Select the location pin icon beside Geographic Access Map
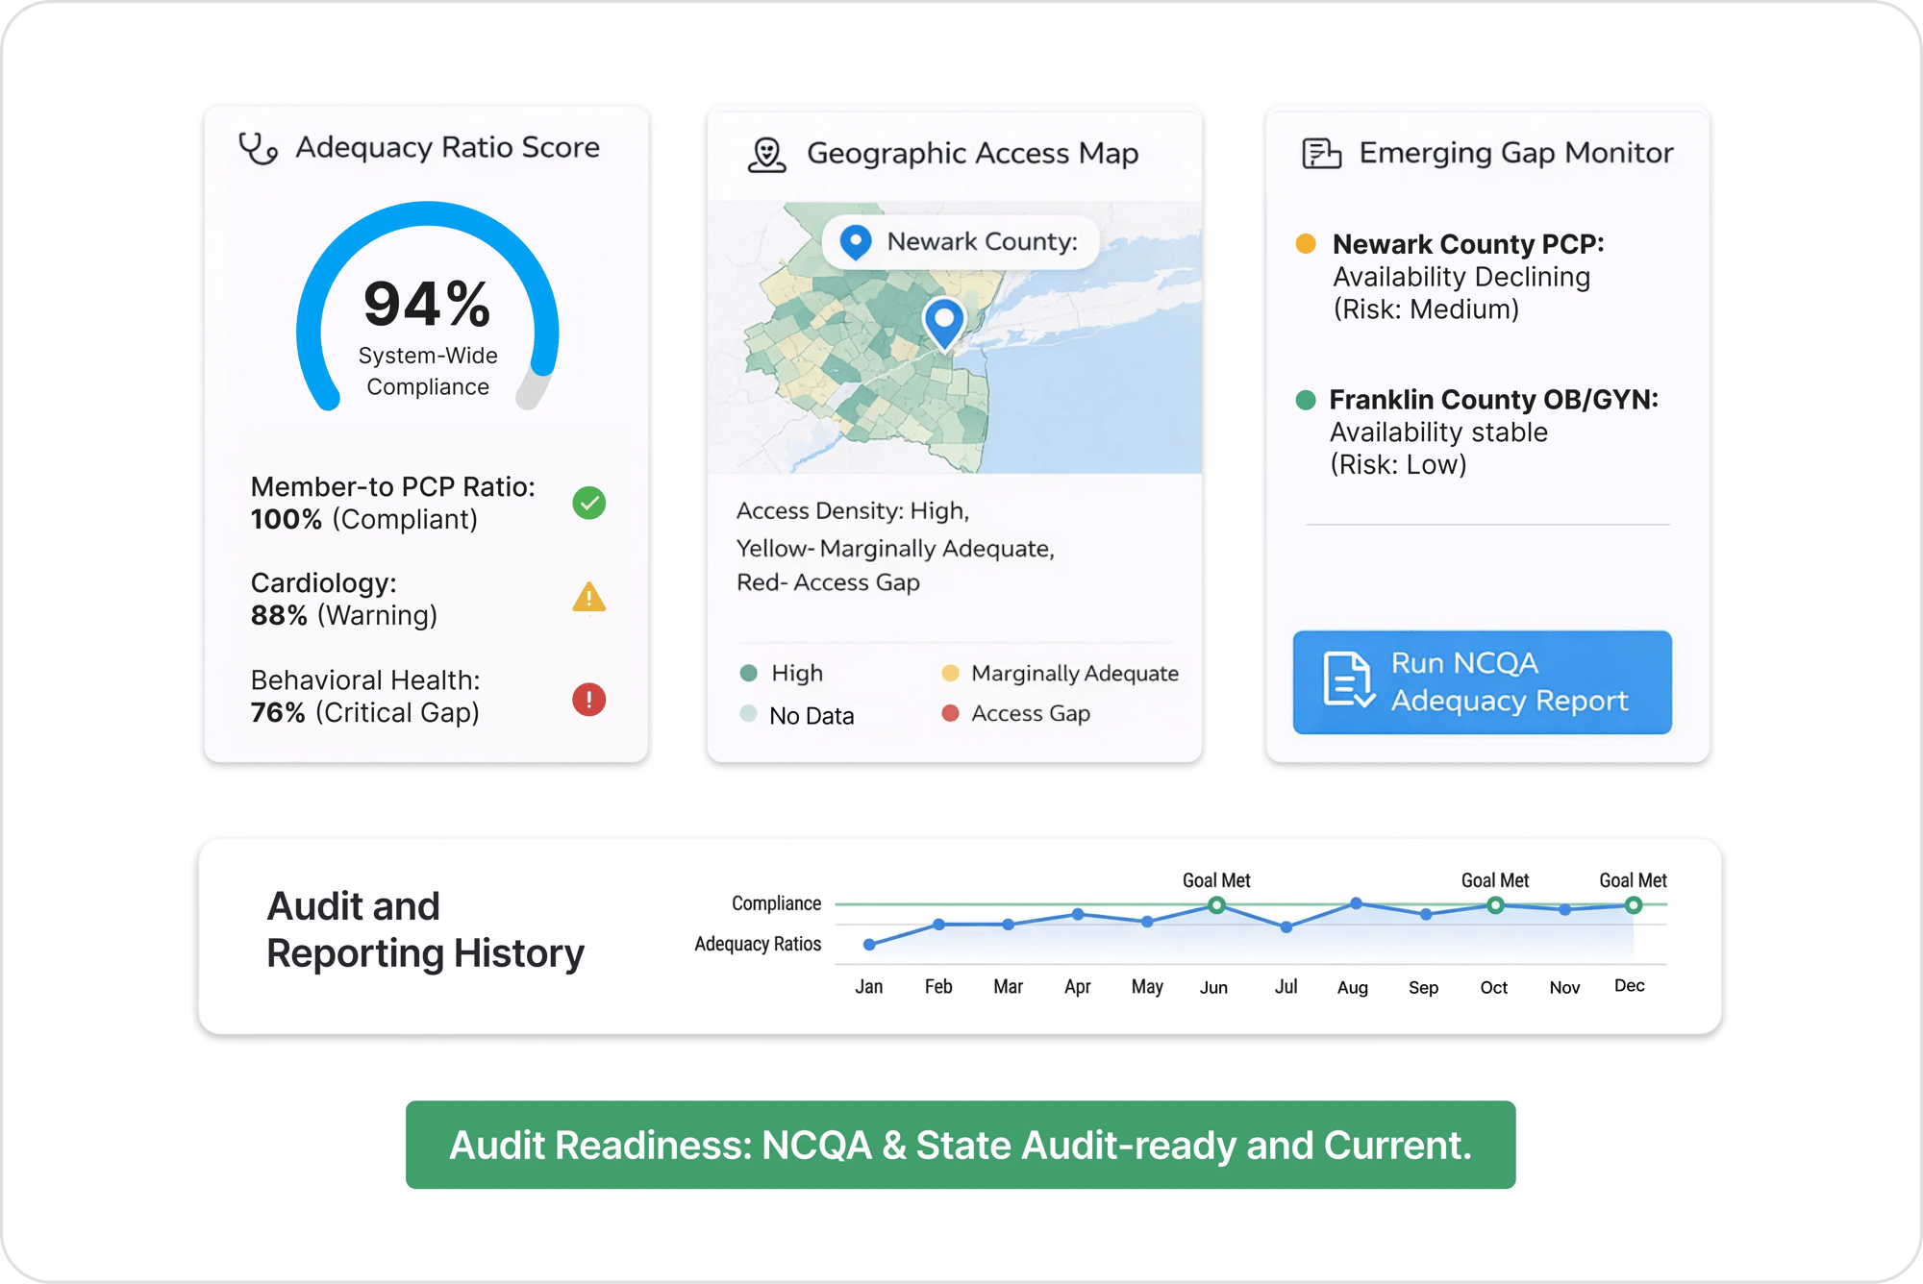The image size is (1923, 1284). point(764,153)
